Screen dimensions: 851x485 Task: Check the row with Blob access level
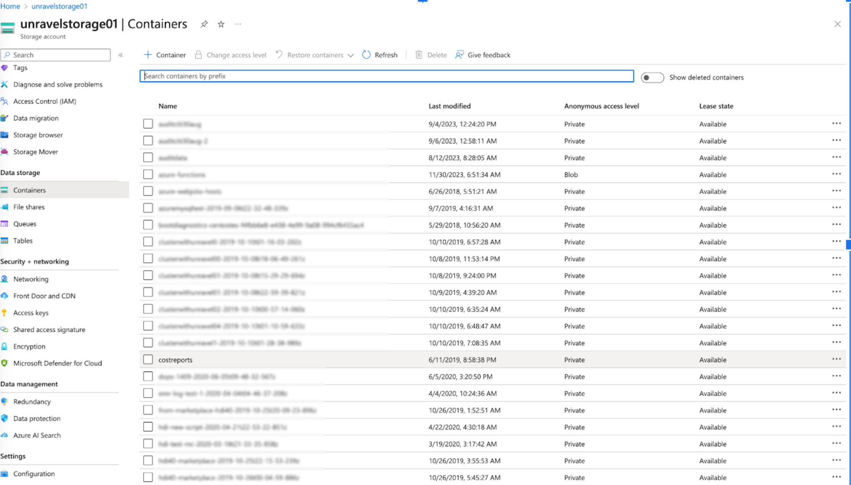tap(148, 175)
